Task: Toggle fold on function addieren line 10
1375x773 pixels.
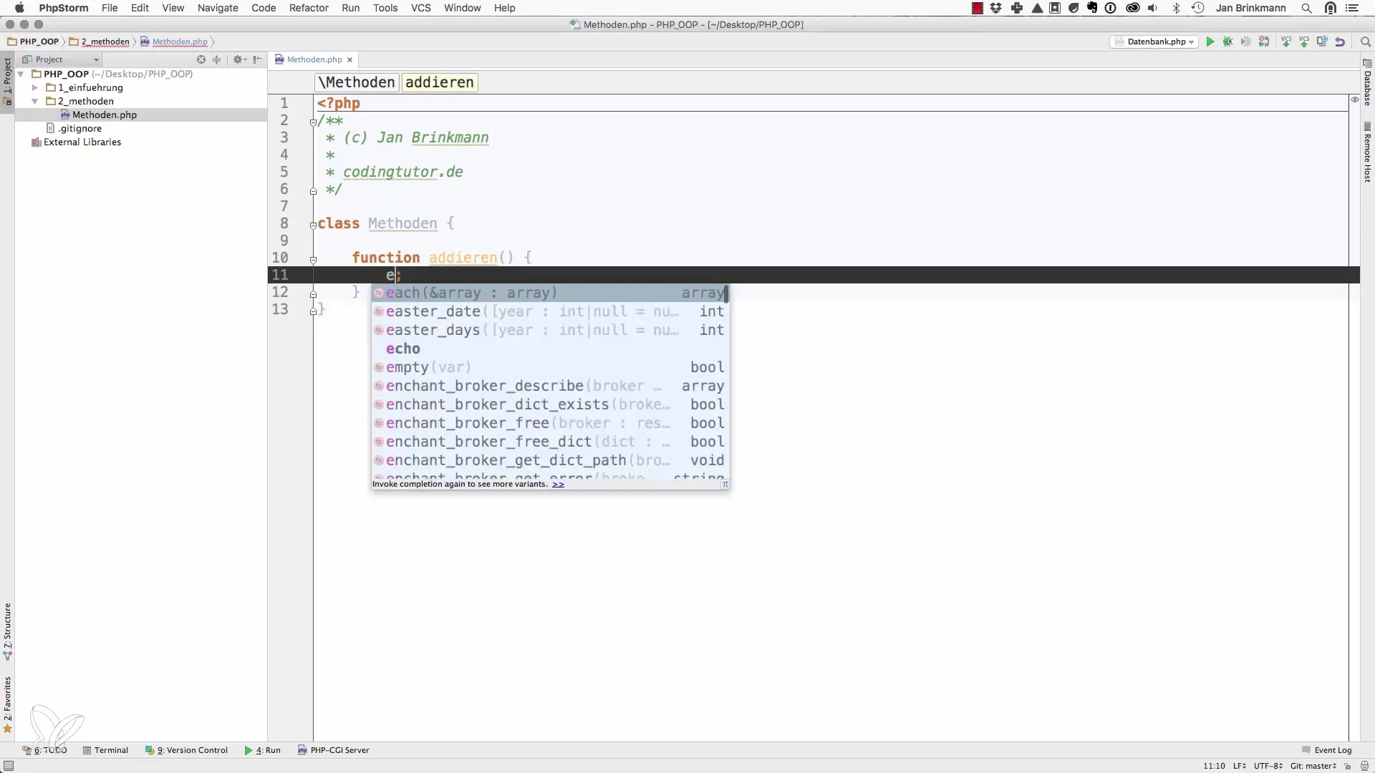Action: [x=313, y=259]
